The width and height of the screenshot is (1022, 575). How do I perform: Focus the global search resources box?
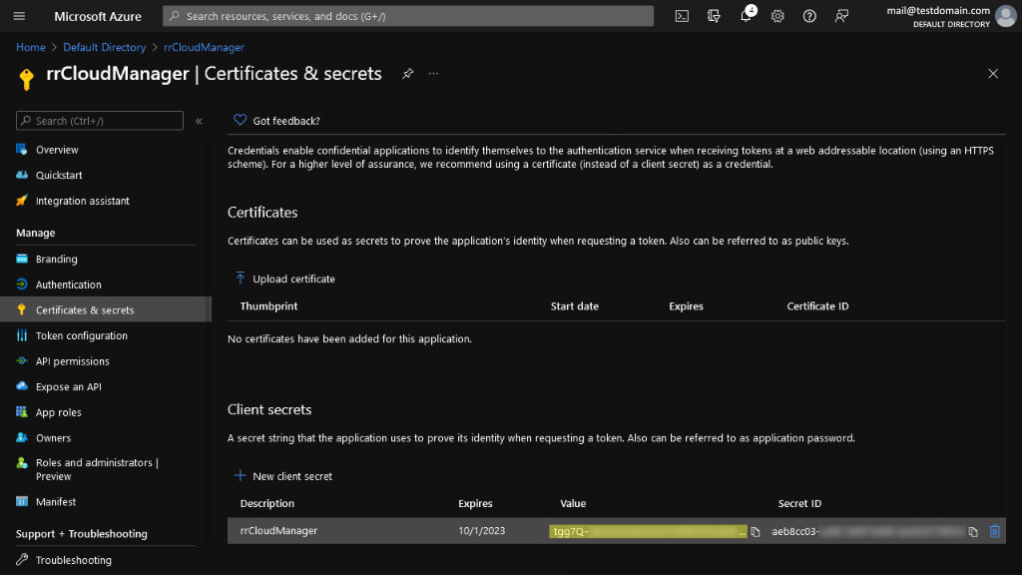click(408, 16)
